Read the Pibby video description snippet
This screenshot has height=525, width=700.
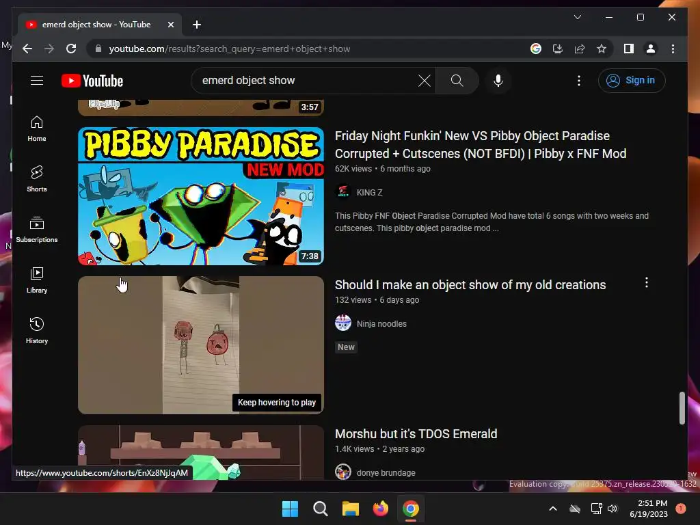coord(492,222)
